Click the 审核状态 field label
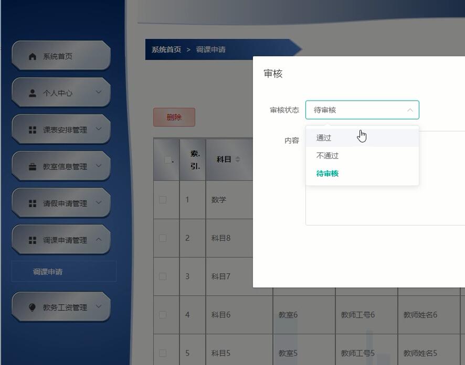 point(284,110)
